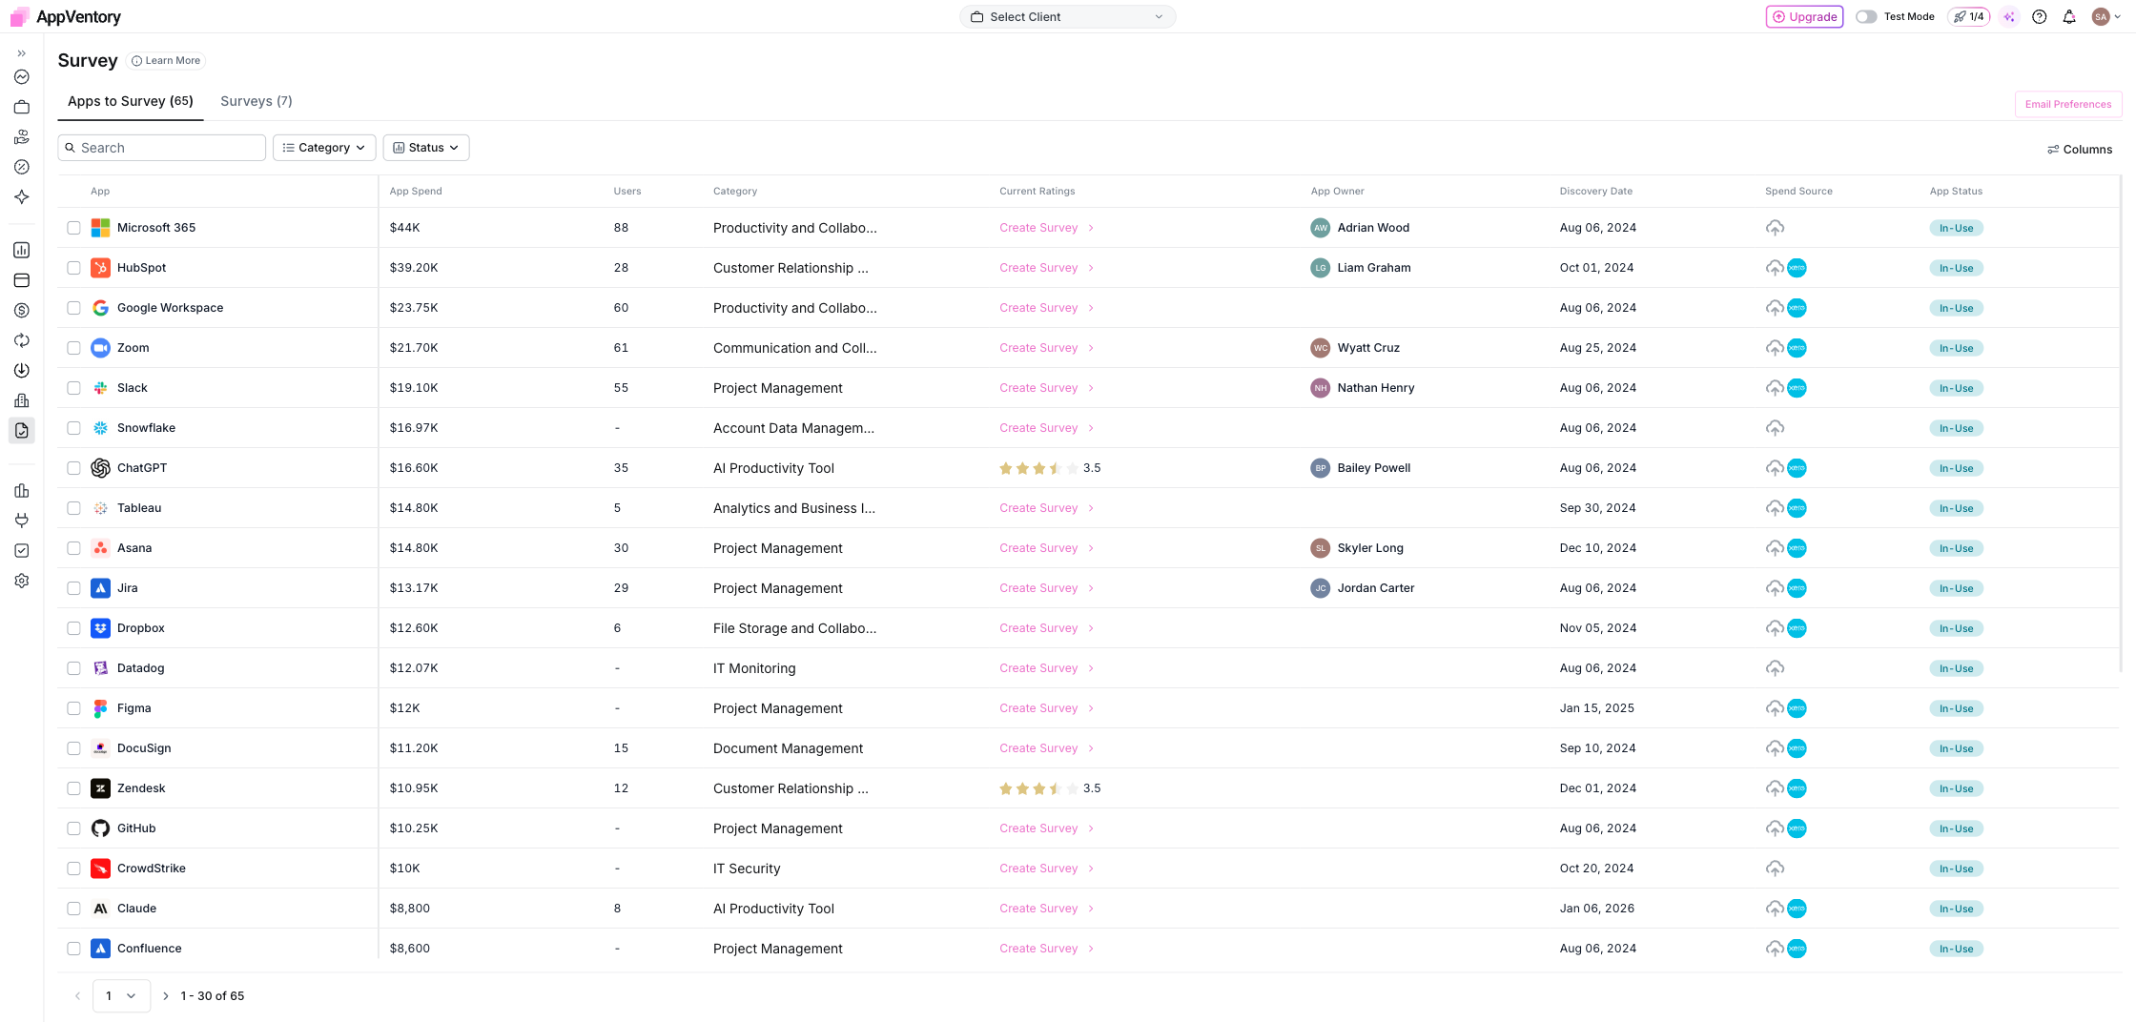Image resolution: width=2136 pixels, height=1022 pixels.
Task: Select the Zoom row checkbox
Action: (x=73, y=348)
